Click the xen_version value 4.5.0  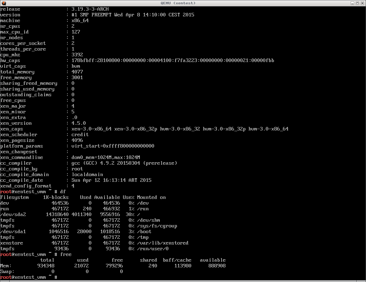pyautogui.click(x=78, y=123)
